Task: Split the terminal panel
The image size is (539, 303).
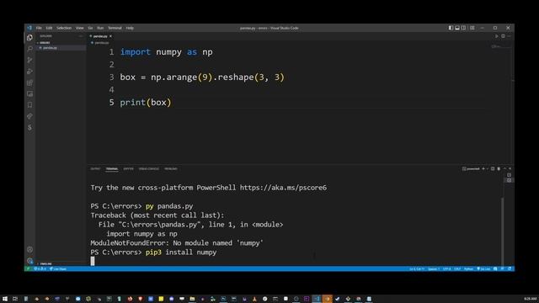Action: point(493,168)
